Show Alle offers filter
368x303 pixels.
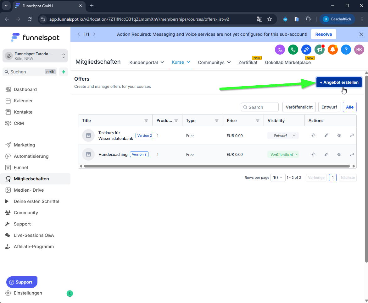pos(349,107)
